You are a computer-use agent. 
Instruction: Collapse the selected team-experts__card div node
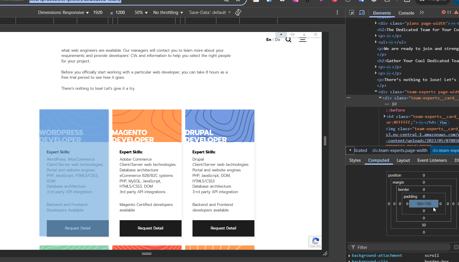pos(380,98)
